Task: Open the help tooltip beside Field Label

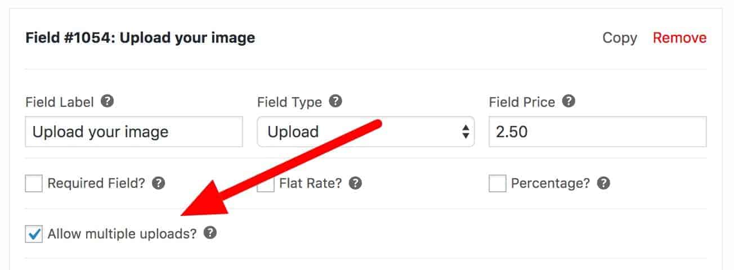Action: point(108,102)
